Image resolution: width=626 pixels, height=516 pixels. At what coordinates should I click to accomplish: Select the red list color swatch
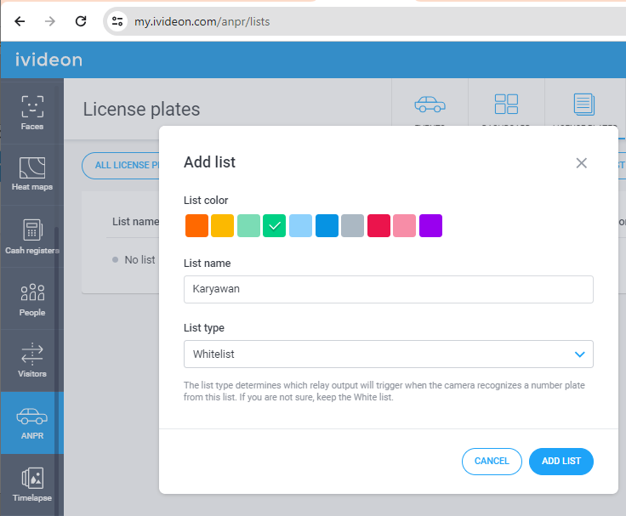(x=378, y=225)
